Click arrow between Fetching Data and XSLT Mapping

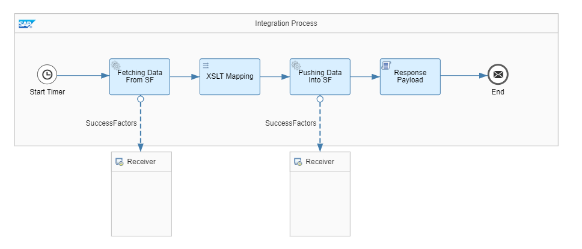point(185,77)
